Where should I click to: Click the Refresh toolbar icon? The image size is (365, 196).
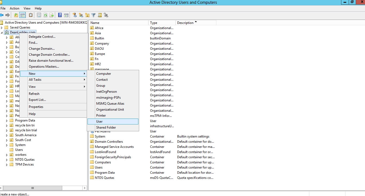coord(46,15)
